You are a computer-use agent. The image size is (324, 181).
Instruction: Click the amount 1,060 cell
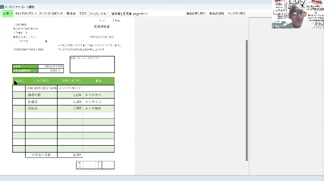click(x=70, y=108)
